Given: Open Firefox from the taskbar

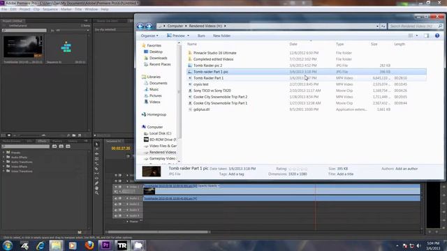Looking at the screenshot, I should tap(89, 245).
